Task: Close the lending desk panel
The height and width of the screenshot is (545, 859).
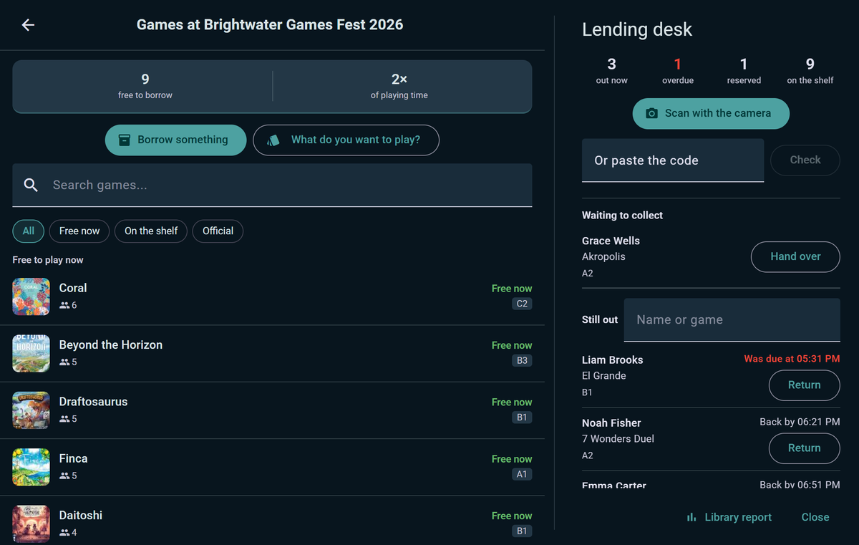Action: tap(815, 517)
